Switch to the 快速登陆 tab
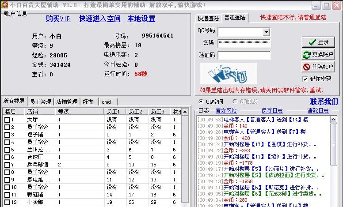Viewport: 343px width, 207px height. (x=208, y=19)
